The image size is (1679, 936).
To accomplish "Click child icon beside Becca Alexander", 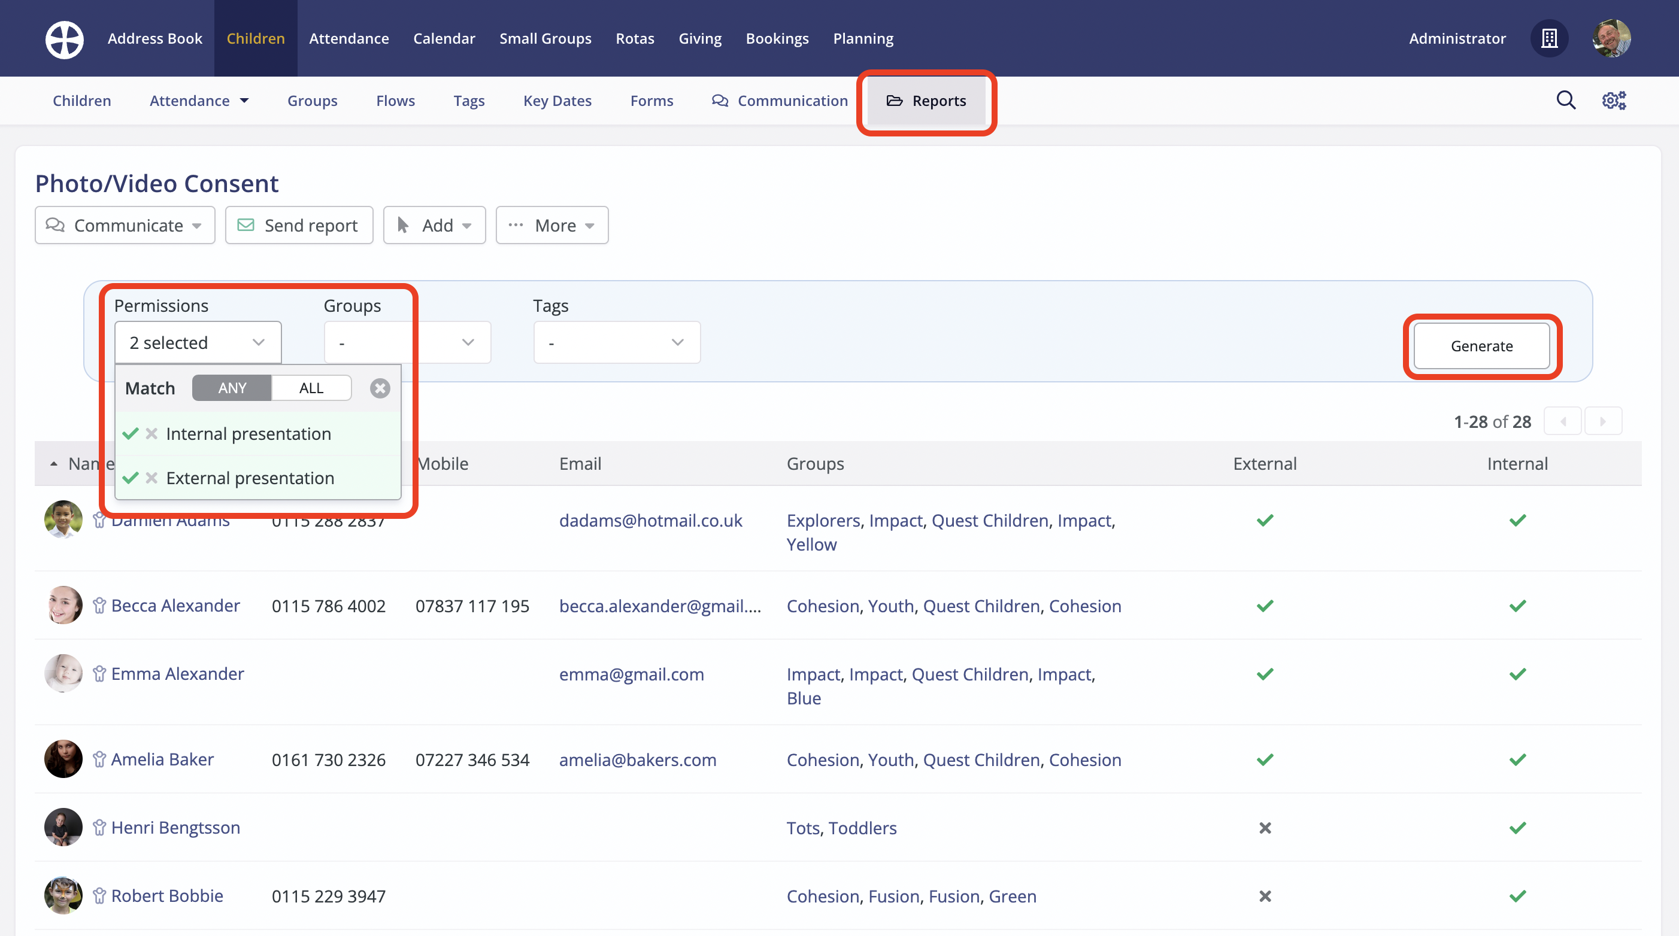I will tap(99, 606).
